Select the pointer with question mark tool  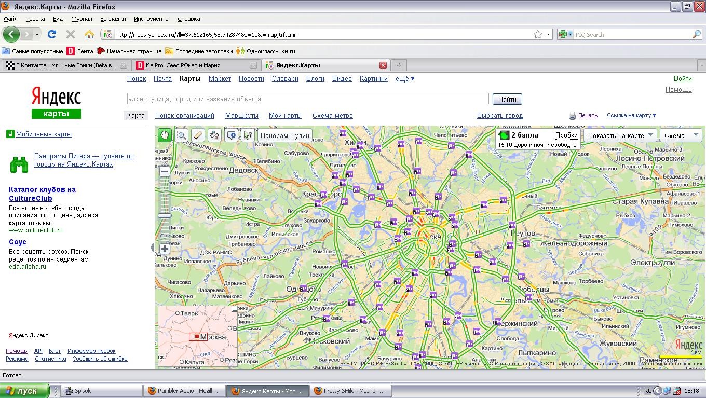pos(248,135)
